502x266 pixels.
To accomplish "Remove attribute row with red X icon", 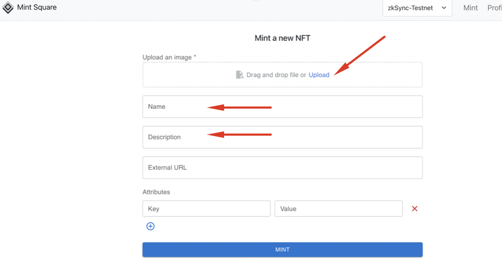I will (x=414, y=209).
